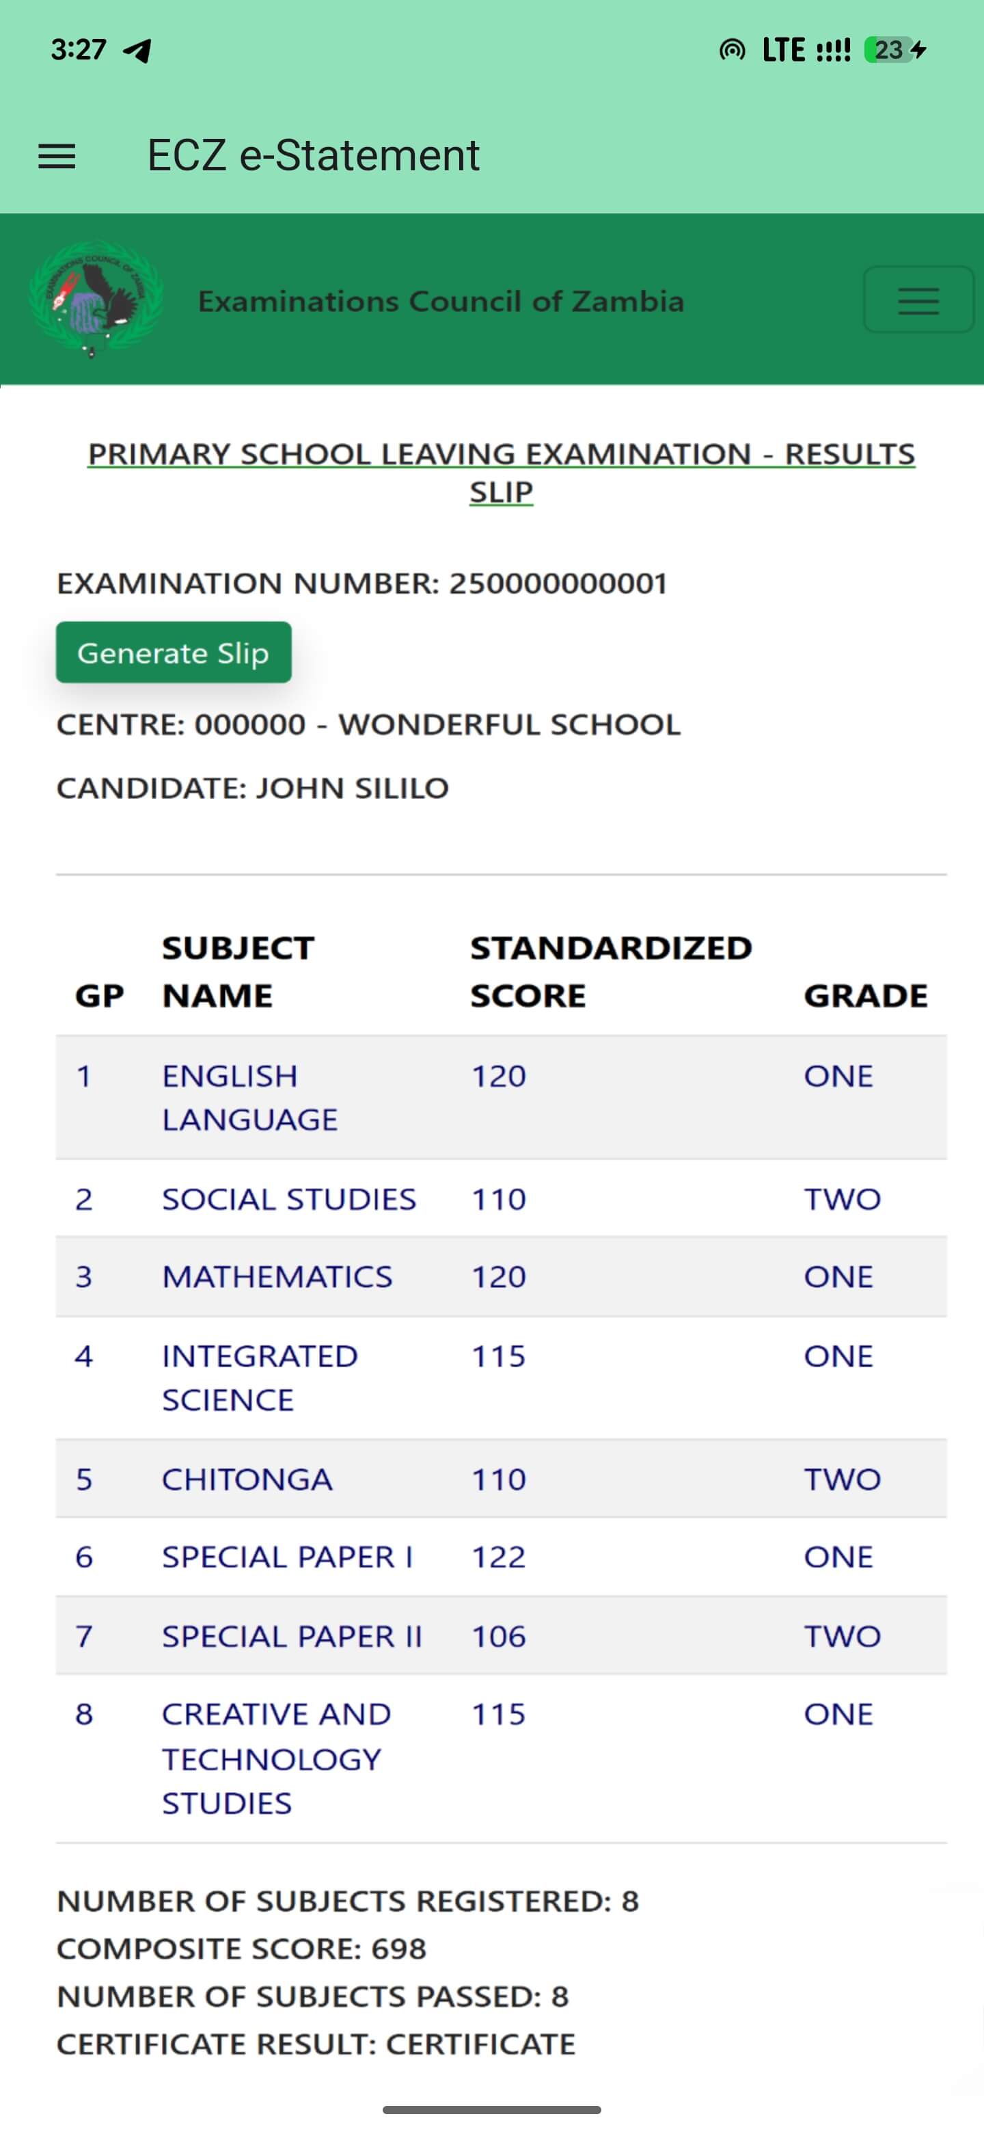The width and height of the screenshot is (984, 2134).
Task: Tap the Special Paper I score 122
Action: click(x=499, y=1557)
